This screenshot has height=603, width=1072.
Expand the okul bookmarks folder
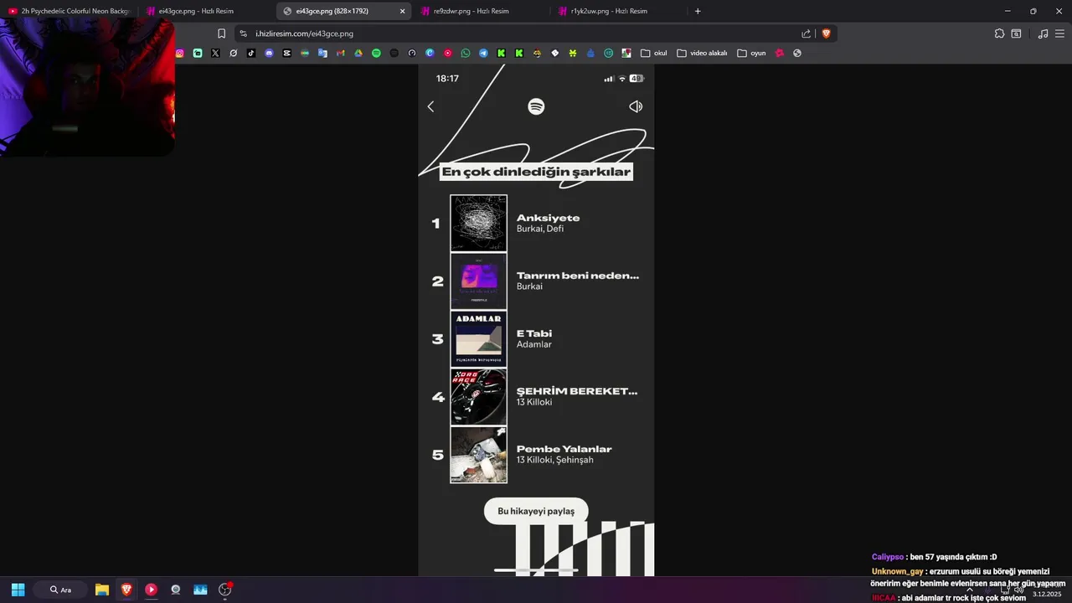[654, 53]
